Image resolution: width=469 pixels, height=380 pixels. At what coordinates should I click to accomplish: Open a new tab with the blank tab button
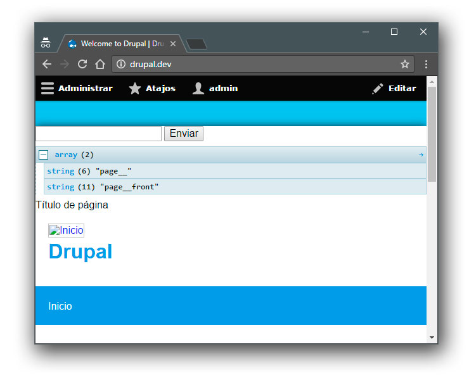(x=196, y=44)
